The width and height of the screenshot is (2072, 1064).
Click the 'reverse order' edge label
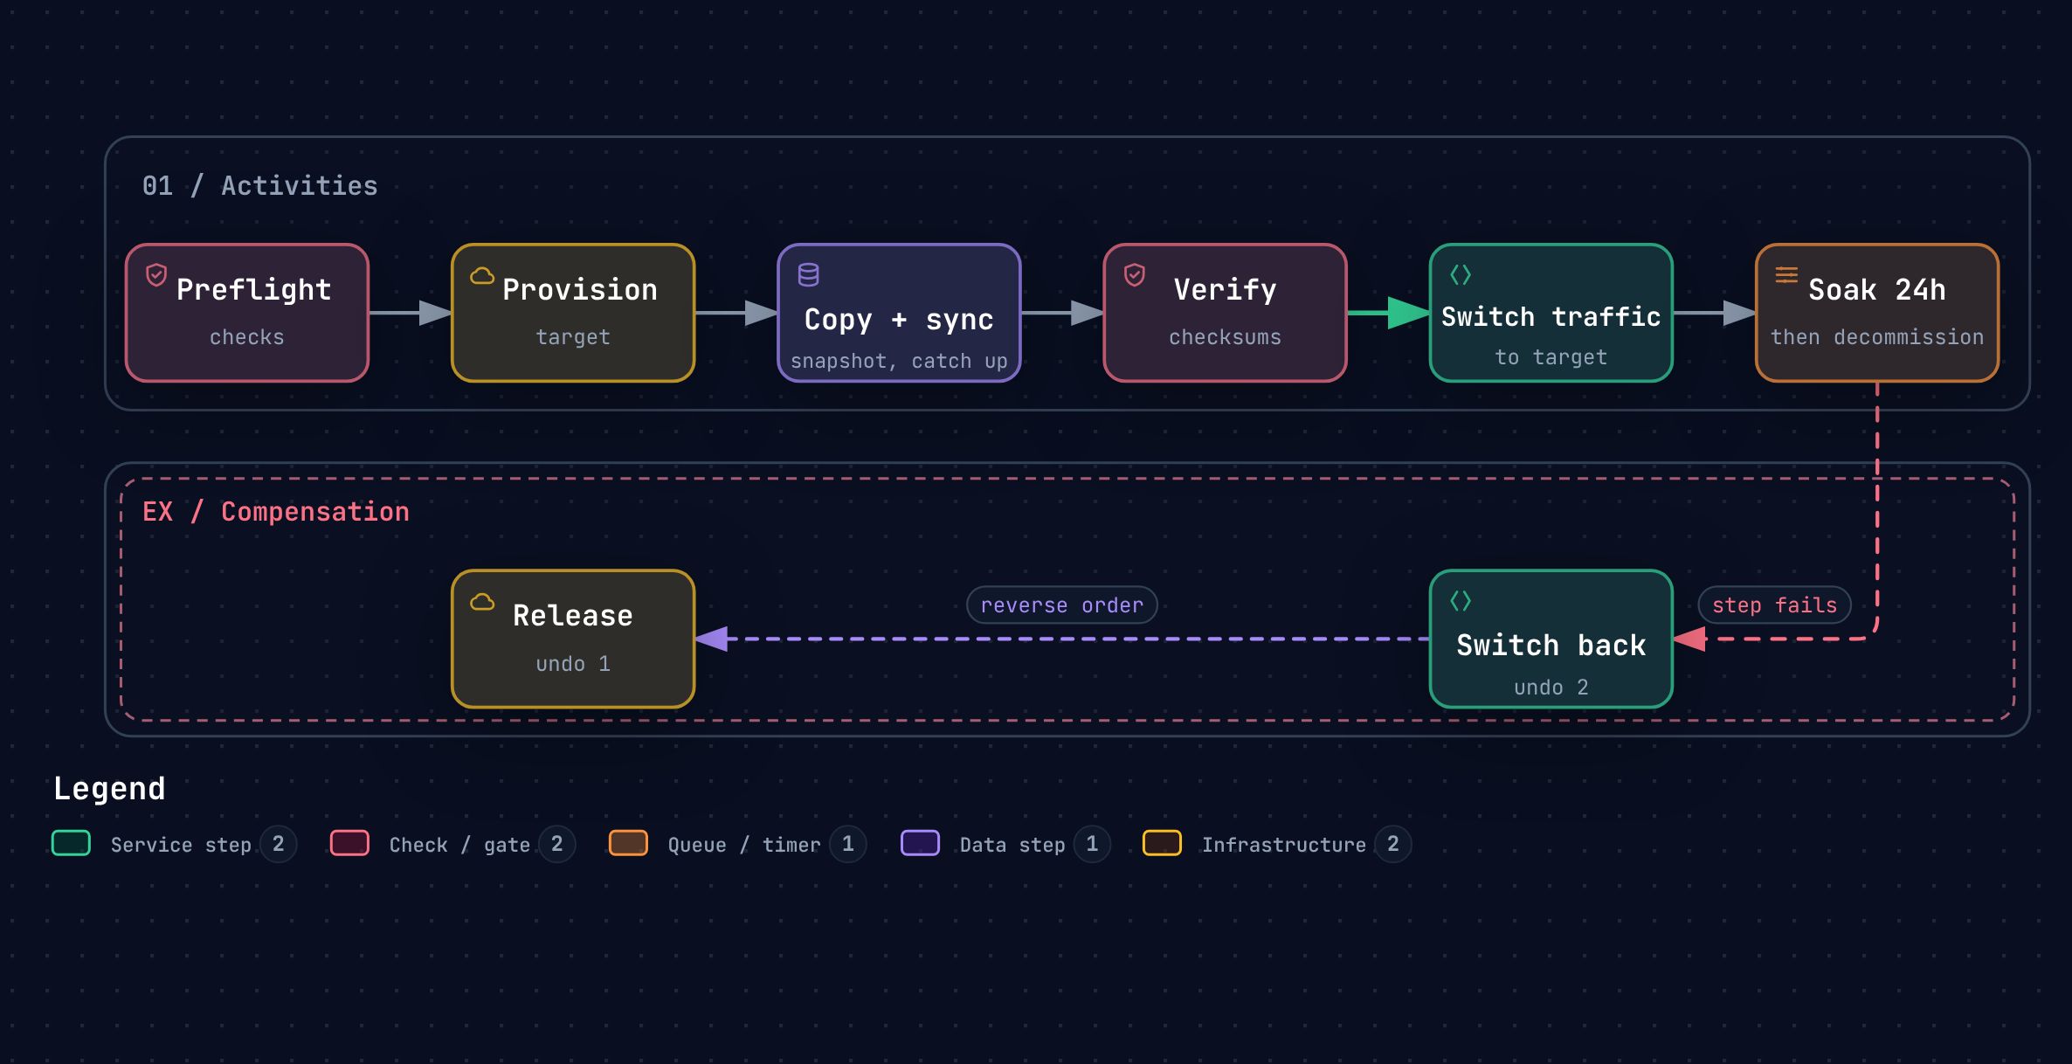(1062, 605)
